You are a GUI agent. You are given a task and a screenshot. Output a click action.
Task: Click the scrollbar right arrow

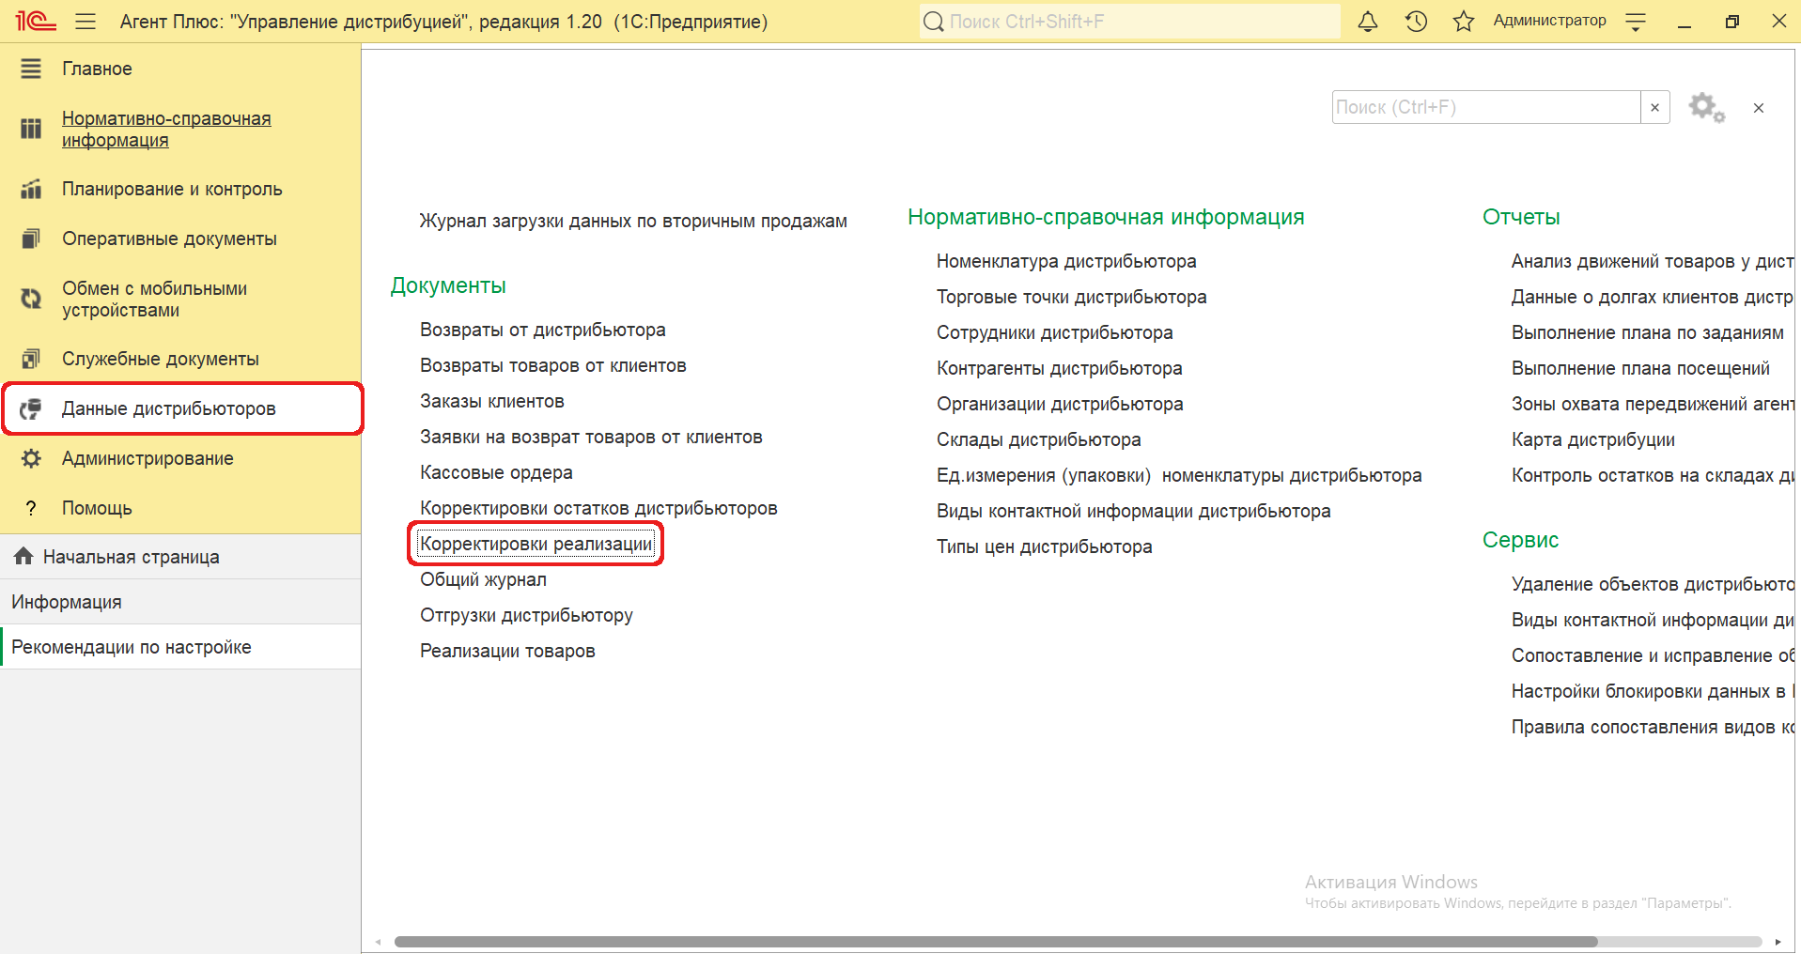coord(1778,942)
